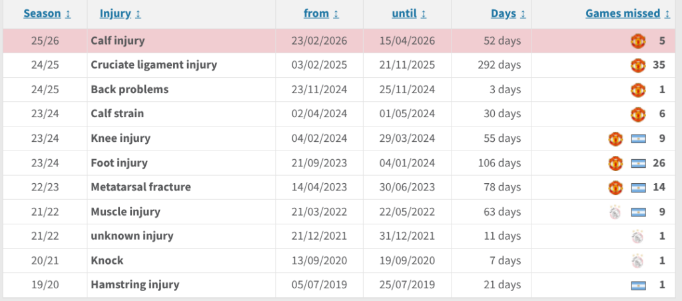The height and width of the screenshot is (301, 682).
Task: Click Argentina flag in Hamstring injury row
Action: [638, 285]
